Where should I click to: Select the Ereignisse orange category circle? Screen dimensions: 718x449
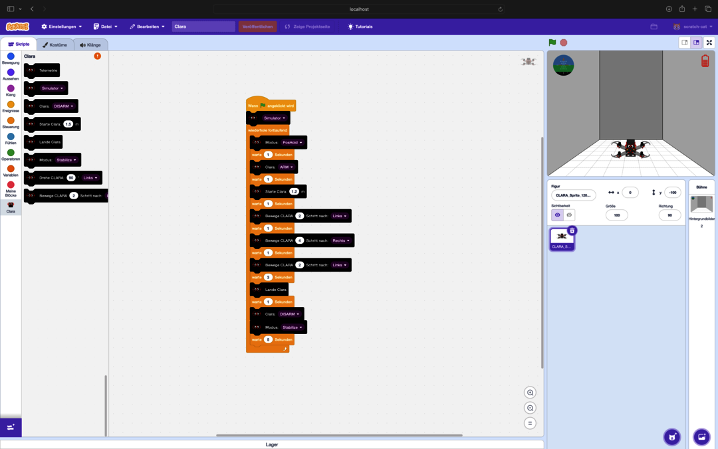pyautogui.click(x=11, y=104)
